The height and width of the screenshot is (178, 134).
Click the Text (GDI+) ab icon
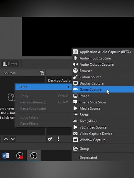point(75,121)
